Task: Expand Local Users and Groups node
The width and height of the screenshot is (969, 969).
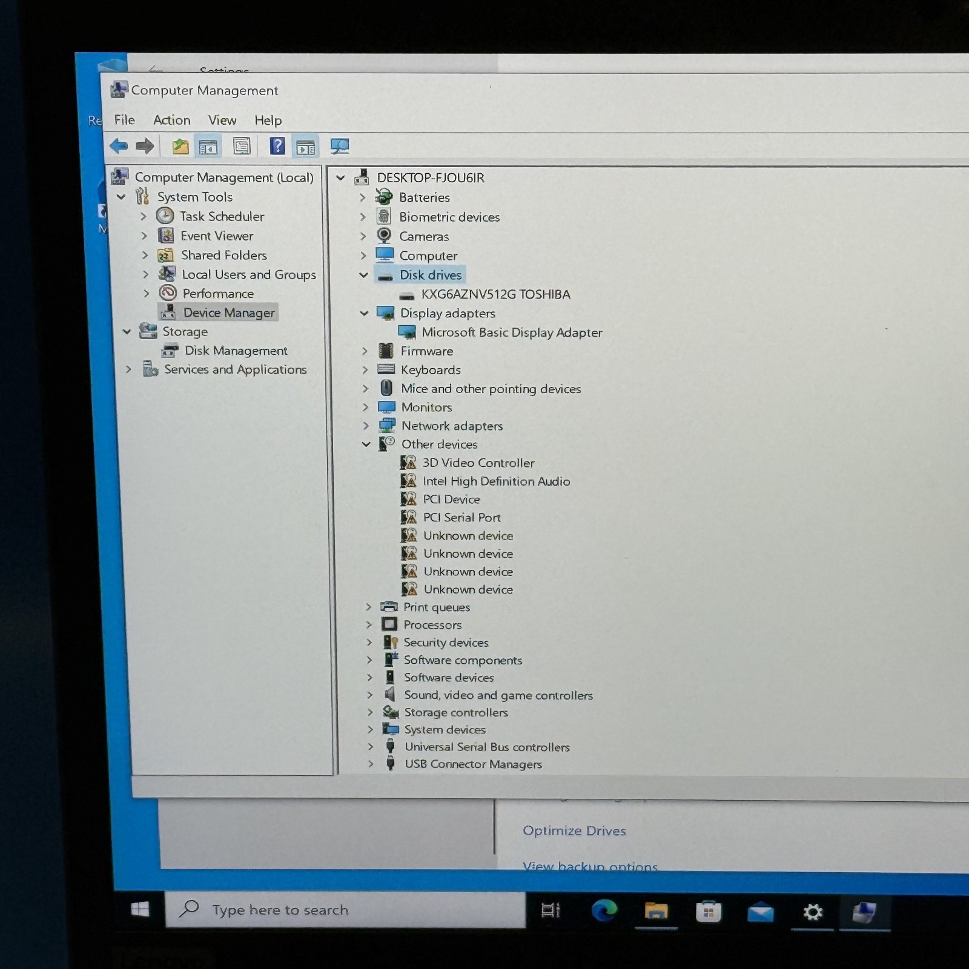Action: pyautogui.click(x=145, y=274)
